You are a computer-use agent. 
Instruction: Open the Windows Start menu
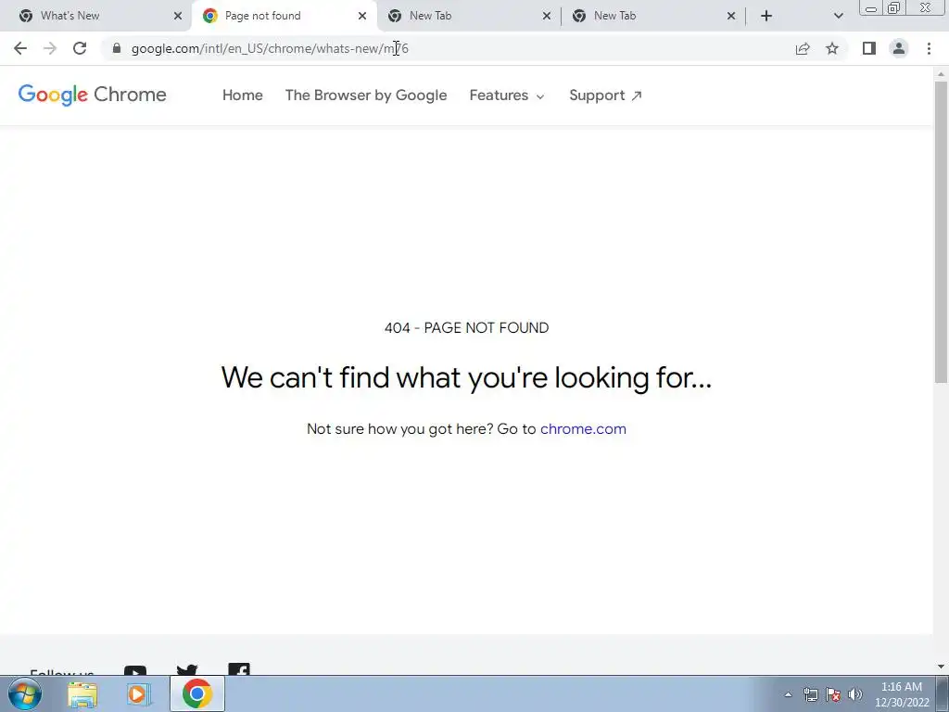pos(25,693)
